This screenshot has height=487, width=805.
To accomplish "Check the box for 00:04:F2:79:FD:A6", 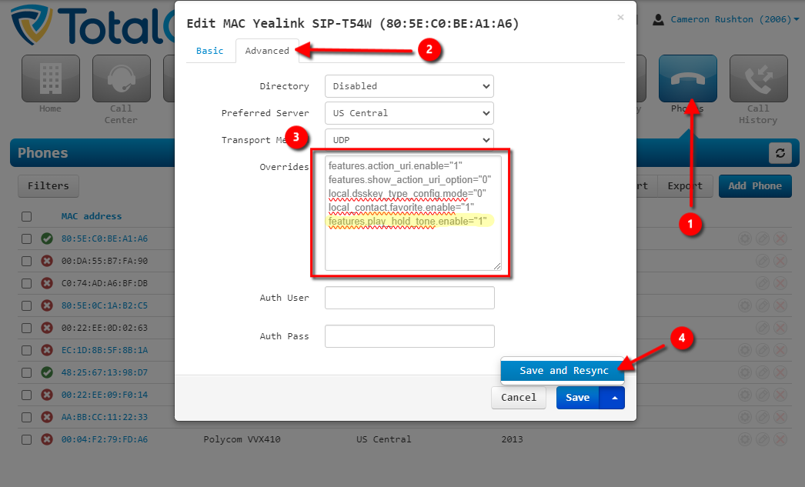I will [27, 440].
